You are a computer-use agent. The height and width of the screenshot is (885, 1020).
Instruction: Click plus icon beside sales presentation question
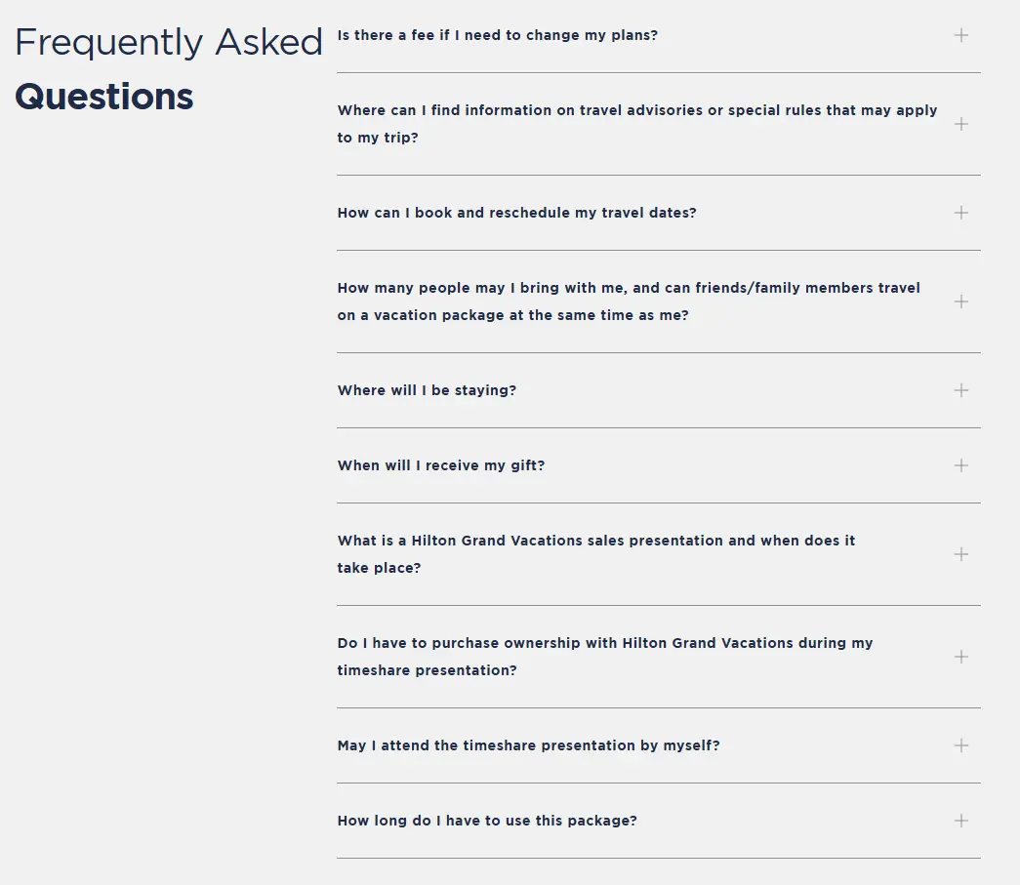pyautogui.click(x=960, y=554)
